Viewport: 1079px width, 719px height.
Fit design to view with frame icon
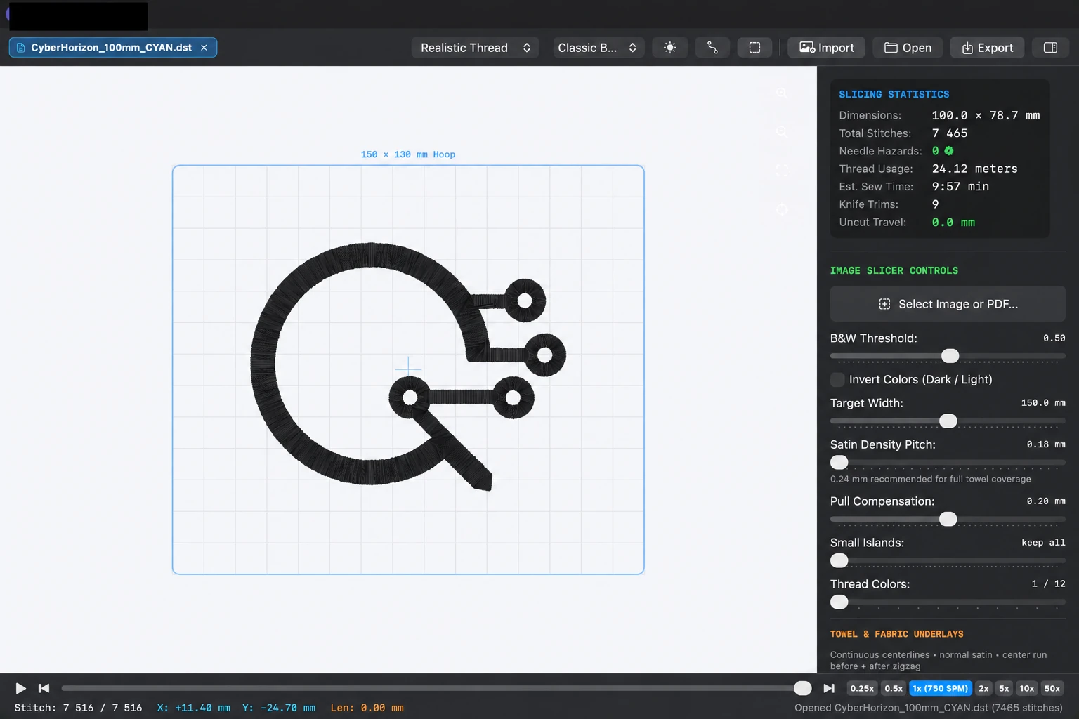coord(782,171)
